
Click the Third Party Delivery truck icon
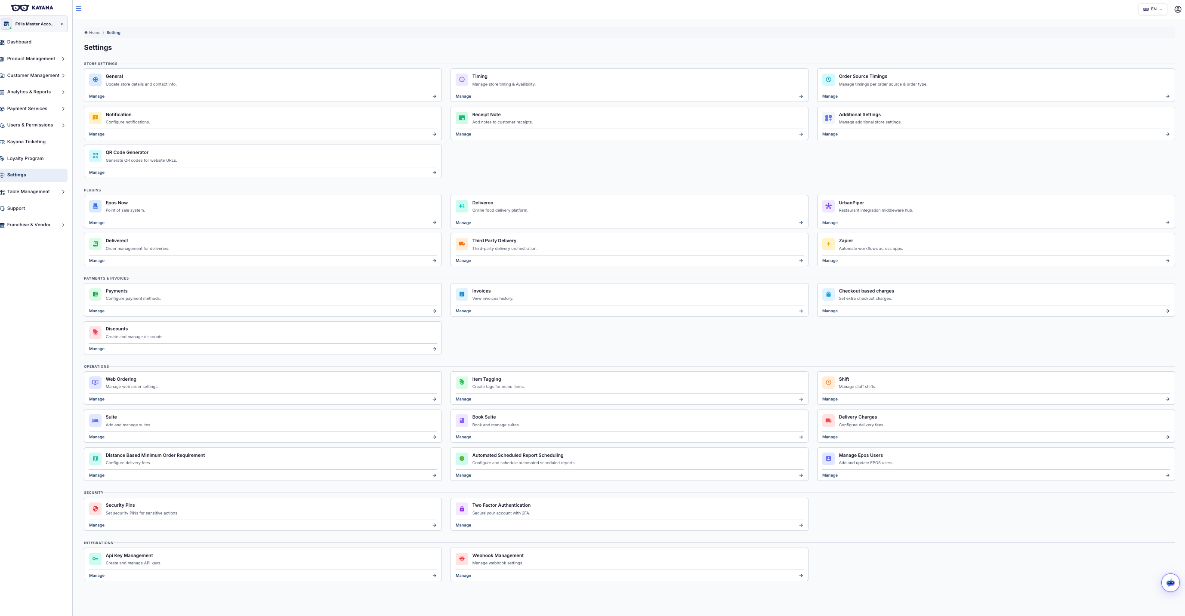coord(462,244)
